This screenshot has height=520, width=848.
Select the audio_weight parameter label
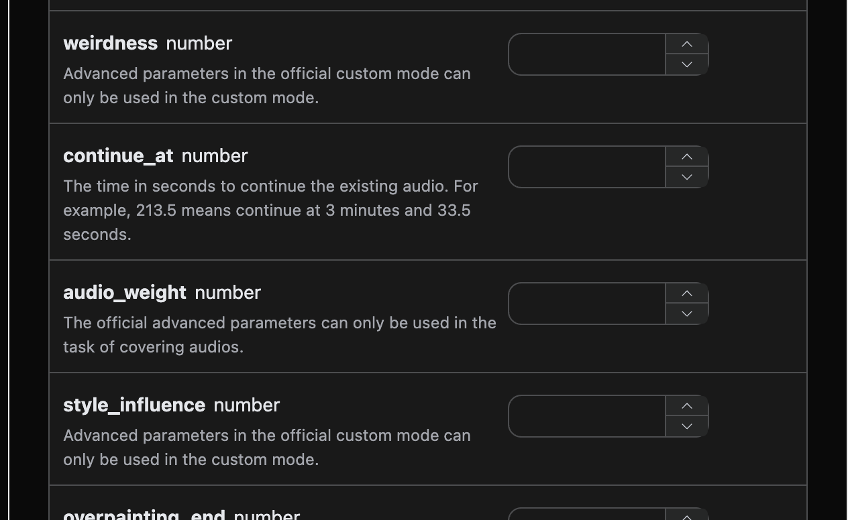pos(125,293)
